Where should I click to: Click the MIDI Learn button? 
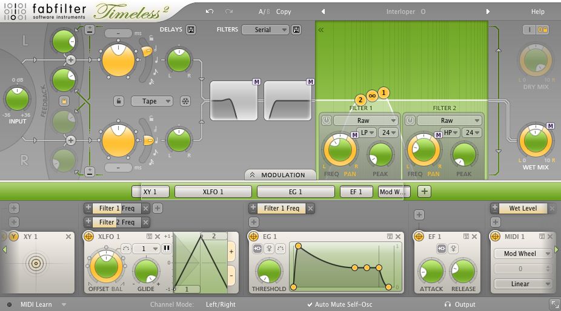click(x=36, y=304)
